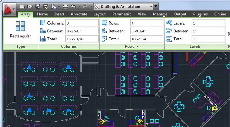Image resolution: width=230 pixels, height=127 pixels.
Task: Click the row Total distance icon
Action: 104,39
